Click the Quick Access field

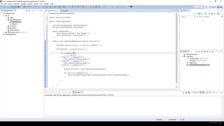click(x=198, y=7)
